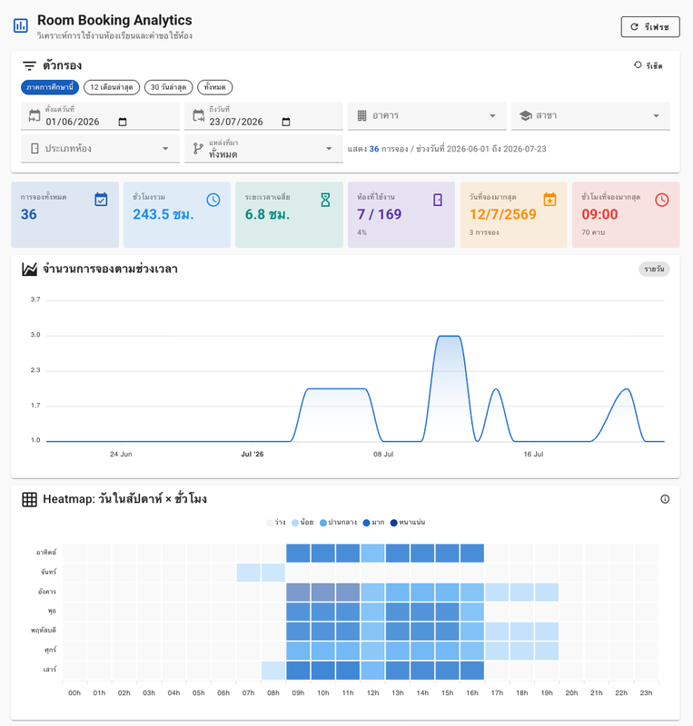Image resolution: width=693 pixels, height=726 pixels.
Task: Click the calendar-check icon on การจองทั้งหมด card
Action: point(101,200)
